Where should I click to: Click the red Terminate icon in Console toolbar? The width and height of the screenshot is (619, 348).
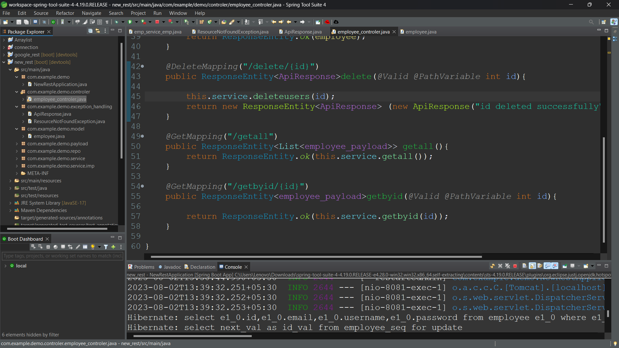[515, 266]
